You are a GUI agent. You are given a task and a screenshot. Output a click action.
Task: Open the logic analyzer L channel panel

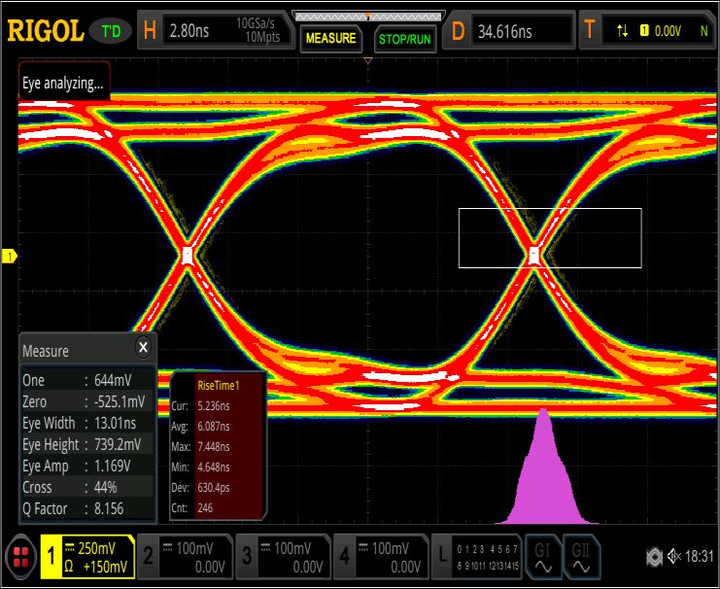pos(476,557)
